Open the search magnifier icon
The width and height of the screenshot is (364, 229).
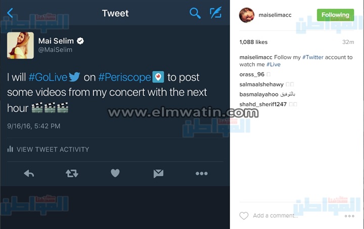pyautogui.click(x=195, y=13)
